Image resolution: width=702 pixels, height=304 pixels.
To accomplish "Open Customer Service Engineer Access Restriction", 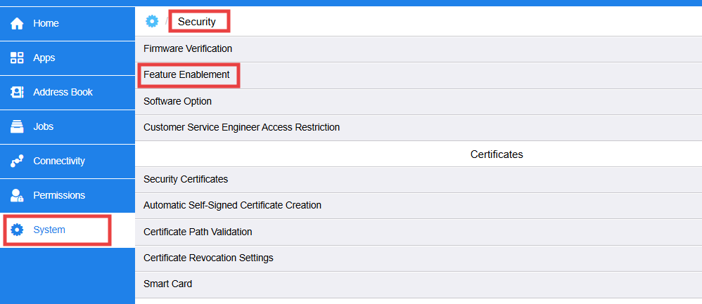I will click(241, 128).
